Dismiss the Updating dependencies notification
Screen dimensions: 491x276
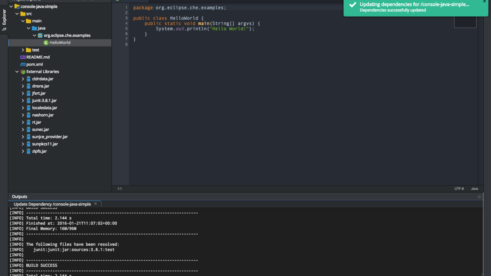coord(485,1)
